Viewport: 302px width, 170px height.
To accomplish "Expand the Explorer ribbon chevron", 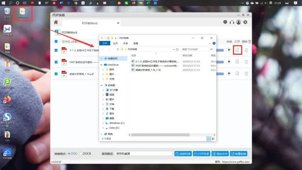I will click(210, 43).
